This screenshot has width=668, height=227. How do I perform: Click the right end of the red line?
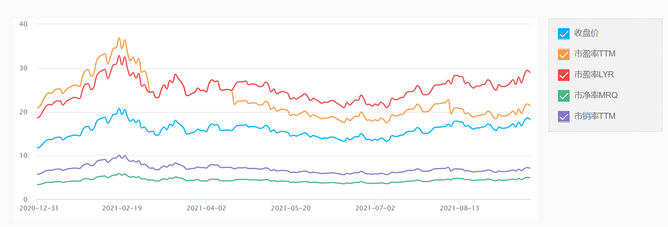tap(530, 73)
